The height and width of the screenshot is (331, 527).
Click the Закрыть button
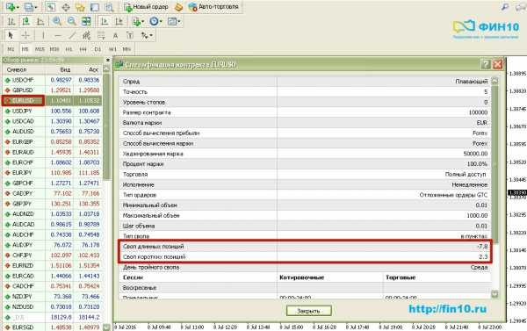(x=309, y=311)
